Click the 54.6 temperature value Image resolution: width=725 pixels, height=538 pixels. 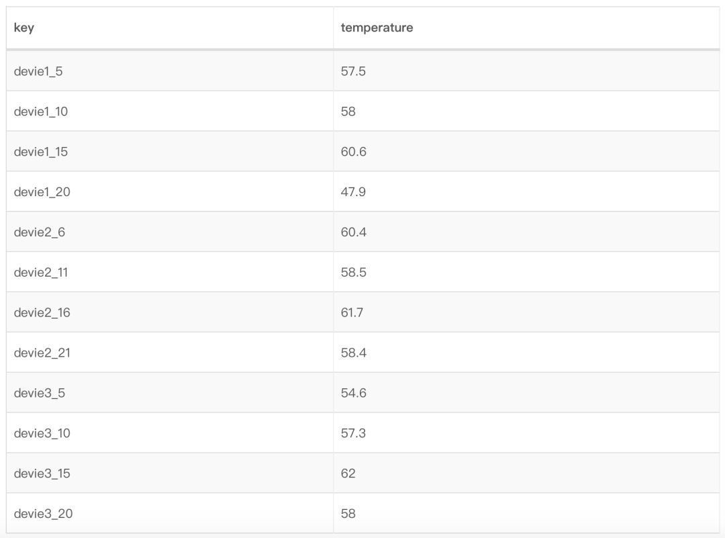pyautogui.click(x=354, y=394)
